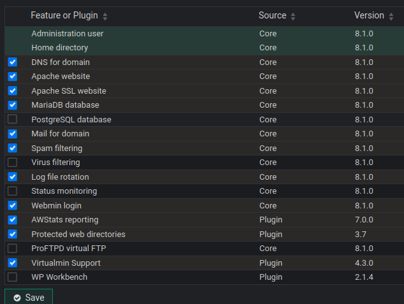
Task: Uncheck the DNS for domain checkbox
Action: click(x=12, y=62)
